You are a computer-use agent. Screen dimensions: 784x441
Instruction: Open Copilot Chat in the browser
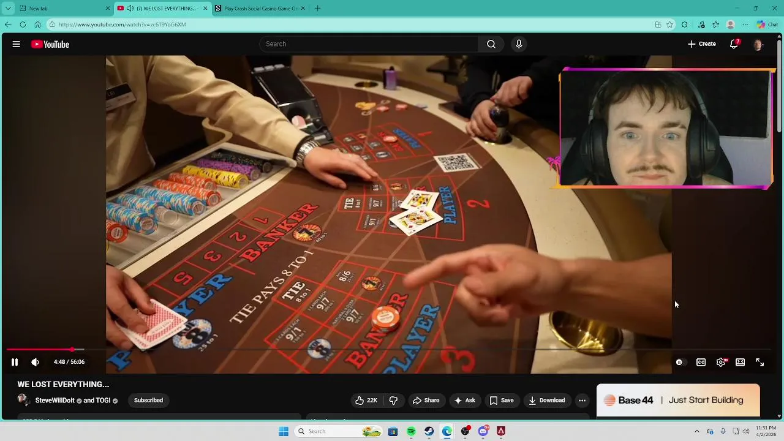click(766, 24)
